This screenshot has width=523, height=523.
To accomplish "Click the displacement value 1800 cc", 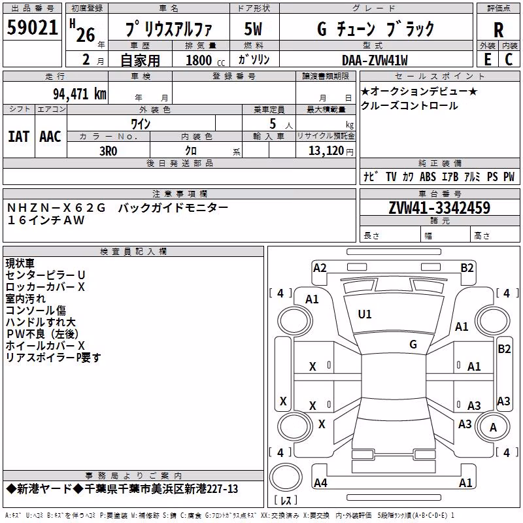I will tap(205, 60).
